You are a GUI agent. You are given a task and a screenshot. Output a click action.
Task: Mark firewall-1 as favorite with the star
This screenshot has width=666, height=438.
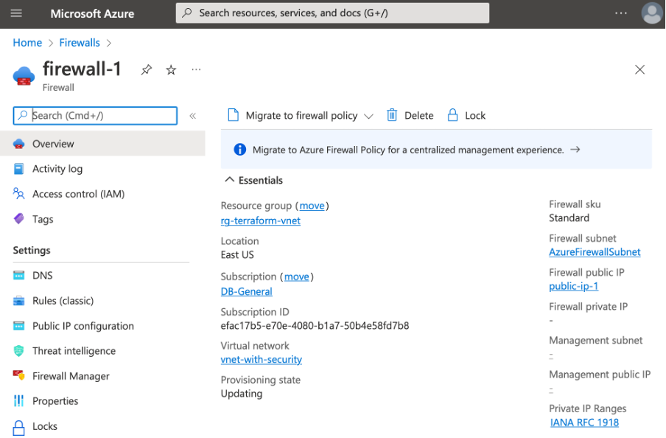171,70
